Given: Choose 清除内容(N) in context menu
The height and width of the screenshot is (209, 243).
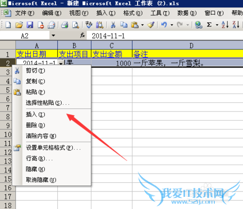Looking at the screenshot, I should tap(52, 136).
